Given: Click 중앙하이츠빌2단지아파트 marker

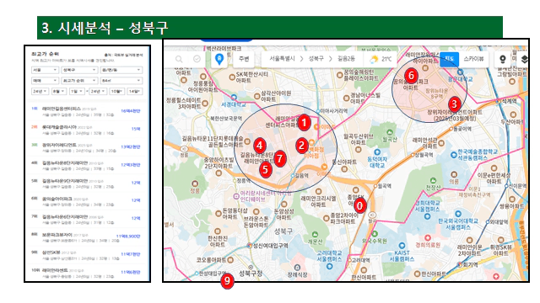Looking at the screenshot, I should click(219, 173).
